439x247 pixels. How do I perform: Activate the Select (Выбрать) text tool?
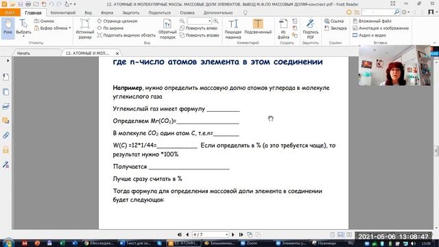23,27
